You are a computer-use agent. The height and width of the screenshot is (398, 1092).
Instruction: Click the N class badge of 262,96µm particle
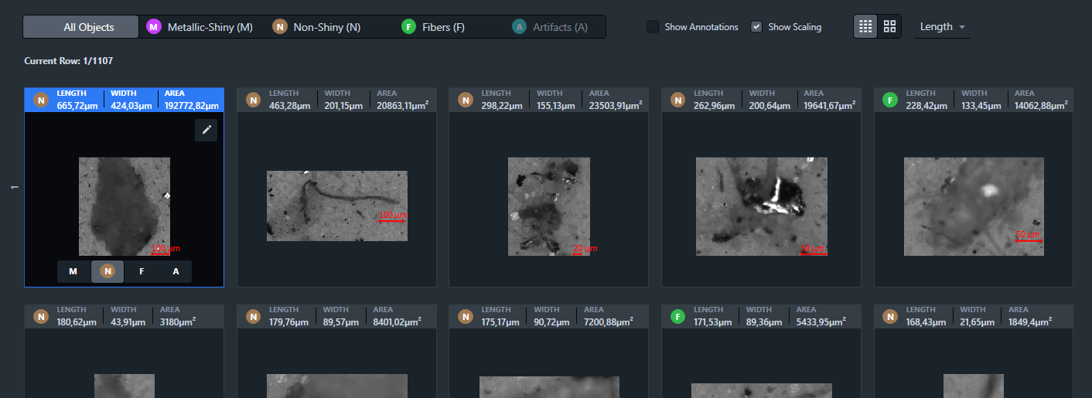tap(677, 100)
